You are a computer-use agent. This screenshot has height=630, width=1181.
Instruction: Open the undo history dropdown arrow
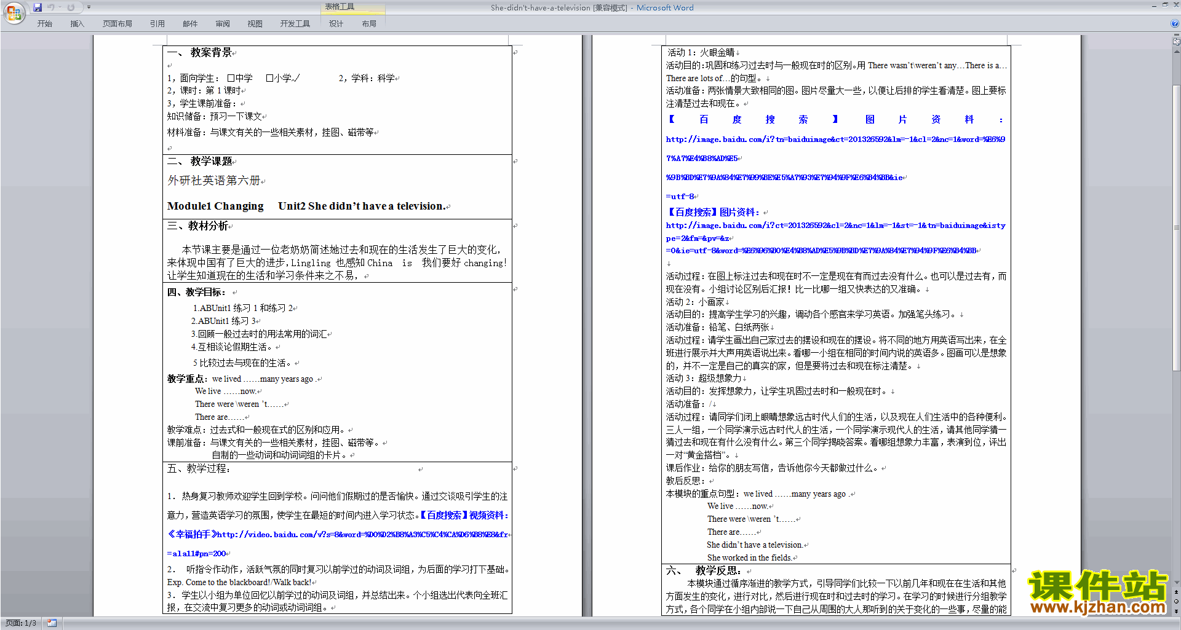tap(60, 7)
